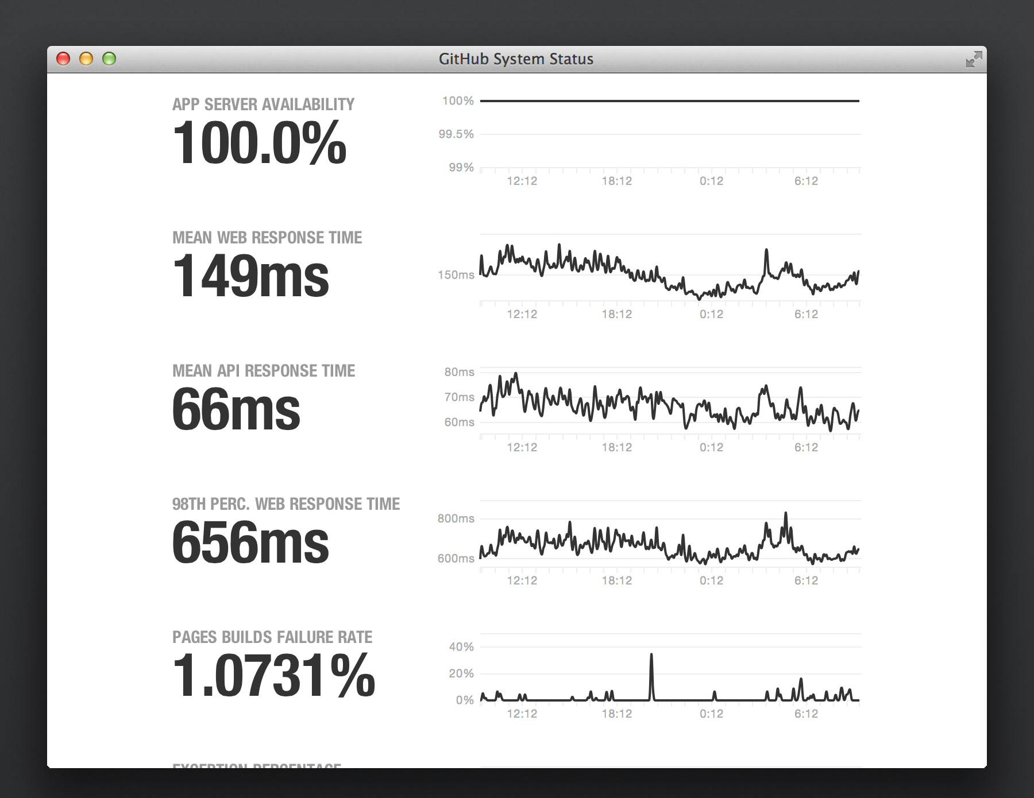Select the Pages Builds Failure Rate heading
This screenshot has width=1034, height=798.
pyautogui.click(x=272, y=637)
